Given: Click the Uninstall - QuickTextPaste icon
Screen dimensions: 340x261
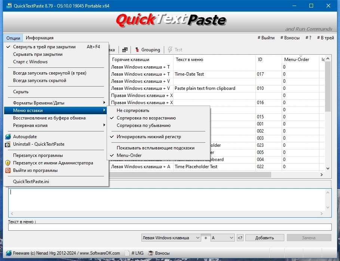Looking at the screenshot, I should click(x=7, y=144).
